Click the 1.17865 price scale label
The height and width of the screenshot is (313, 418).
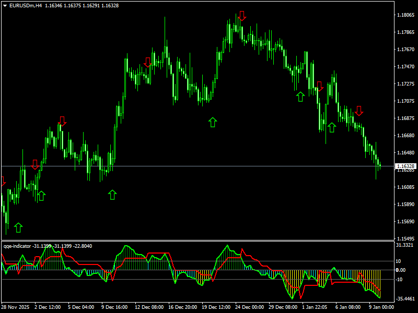coord(406,32)
